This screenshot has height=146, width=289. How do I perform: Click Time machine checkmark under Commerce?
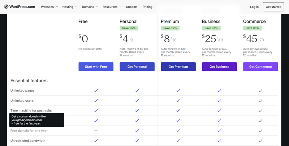point(260,111)
